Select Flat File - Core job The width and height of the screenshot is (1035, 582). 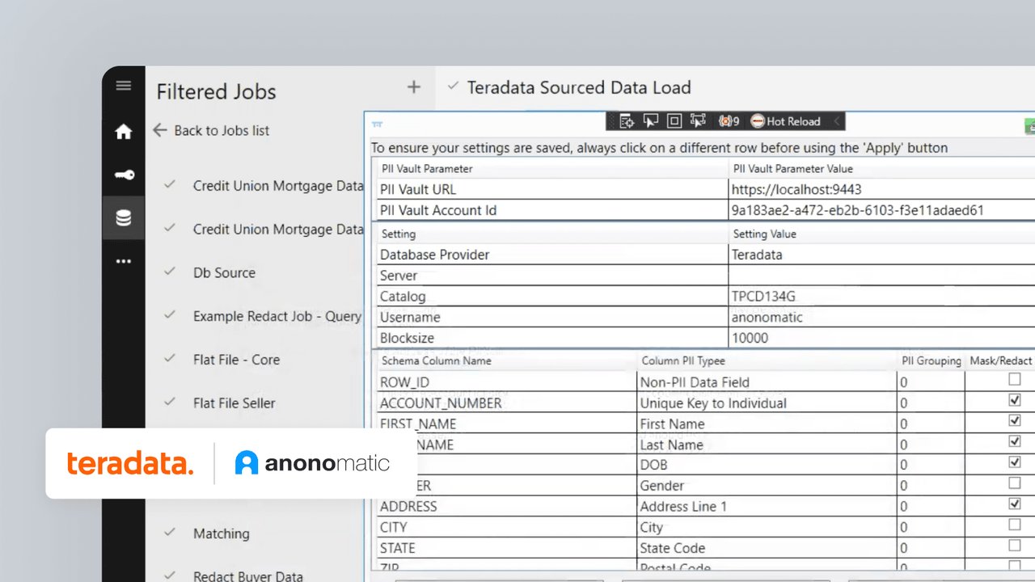236,360
